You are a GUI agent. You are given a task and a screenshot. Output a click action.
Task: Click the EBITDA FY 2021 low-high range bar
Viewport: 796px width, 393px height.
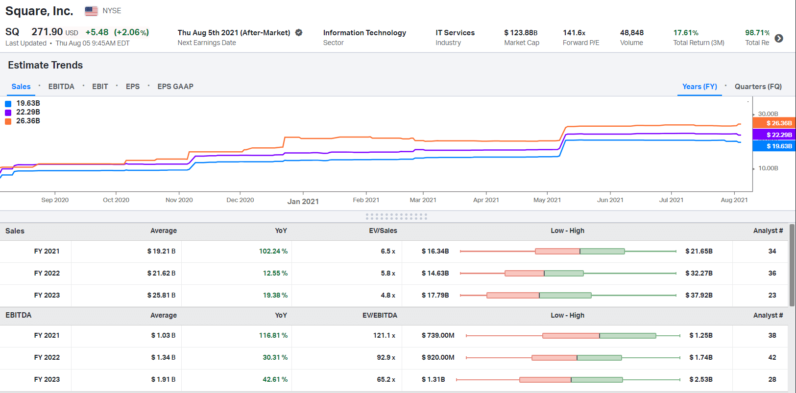(x=573, y=336)
